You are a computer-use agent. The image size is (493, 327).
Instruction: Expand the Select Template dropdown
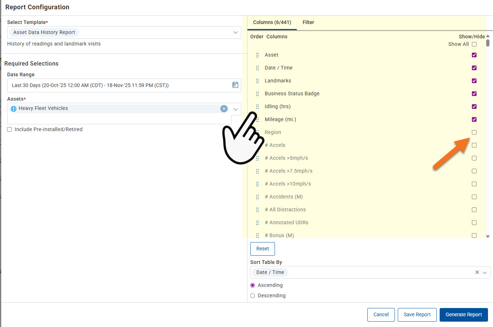pos(236,33)
